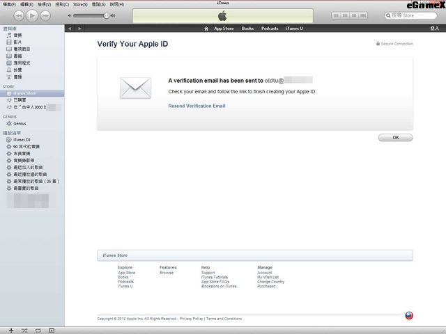This screenshot has height=334, width=446.
Task: Click the OK button
Action: [396, 138]
